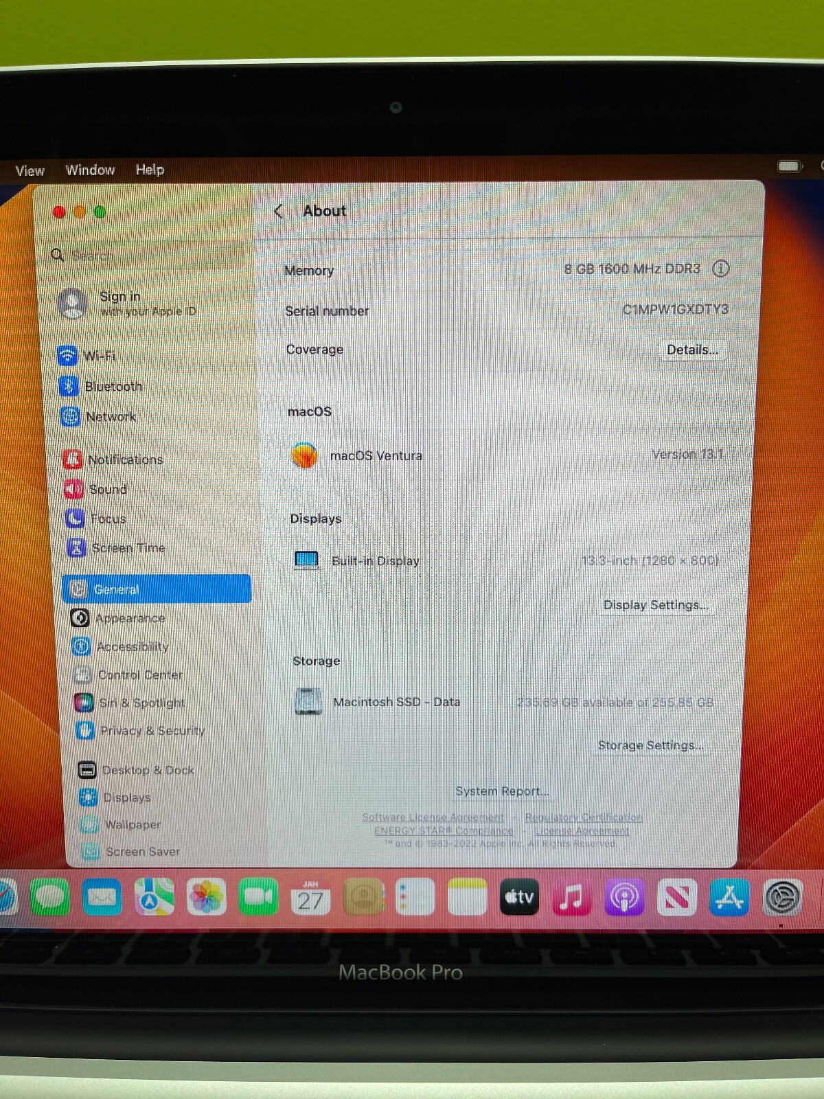Viewport: 824px width, 1099px height.
Task: Click the memory value 8 GB 1600 MHz DDR3
Action: 632,269
